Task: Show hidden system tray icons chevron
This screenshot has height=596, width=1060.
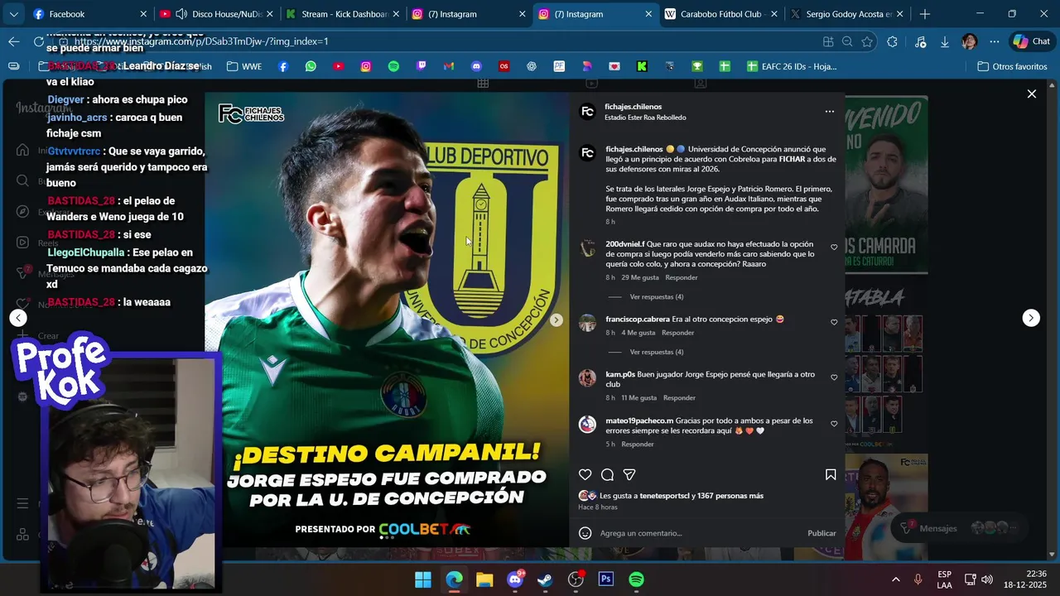Action: (895, 579)
